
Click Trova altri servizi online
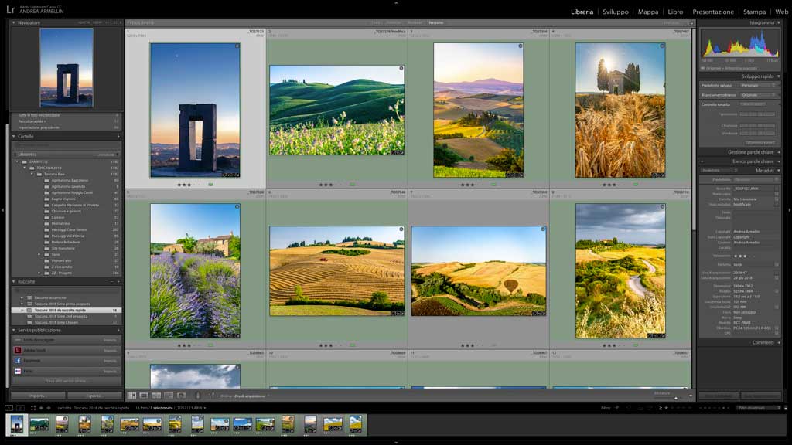tap(66, 381)
